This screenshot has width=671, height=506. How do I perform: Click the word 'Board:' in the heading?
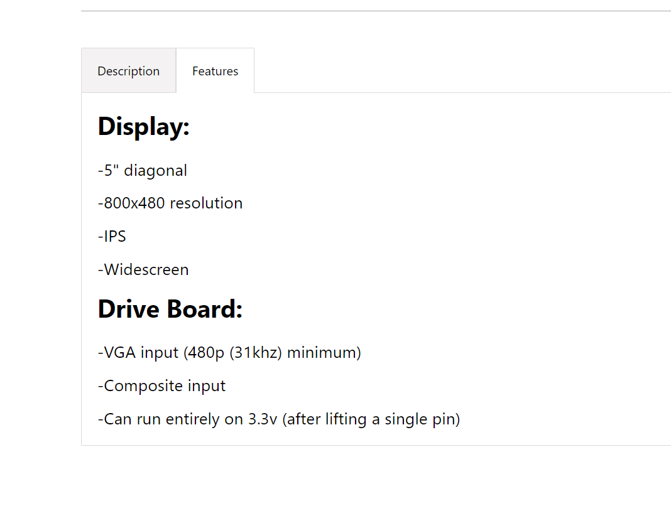pos(205,309)
